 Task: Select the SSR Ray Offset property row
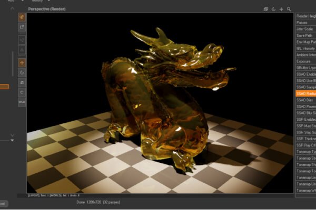point(305,145)
